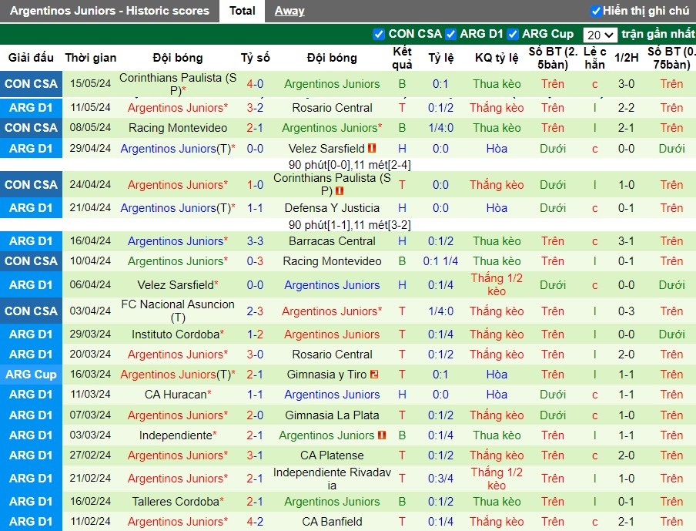Viewport: 696px width, 531px height.
Task: Open Rosario Central link in 11/05/24 row
Action: [332, 108]
